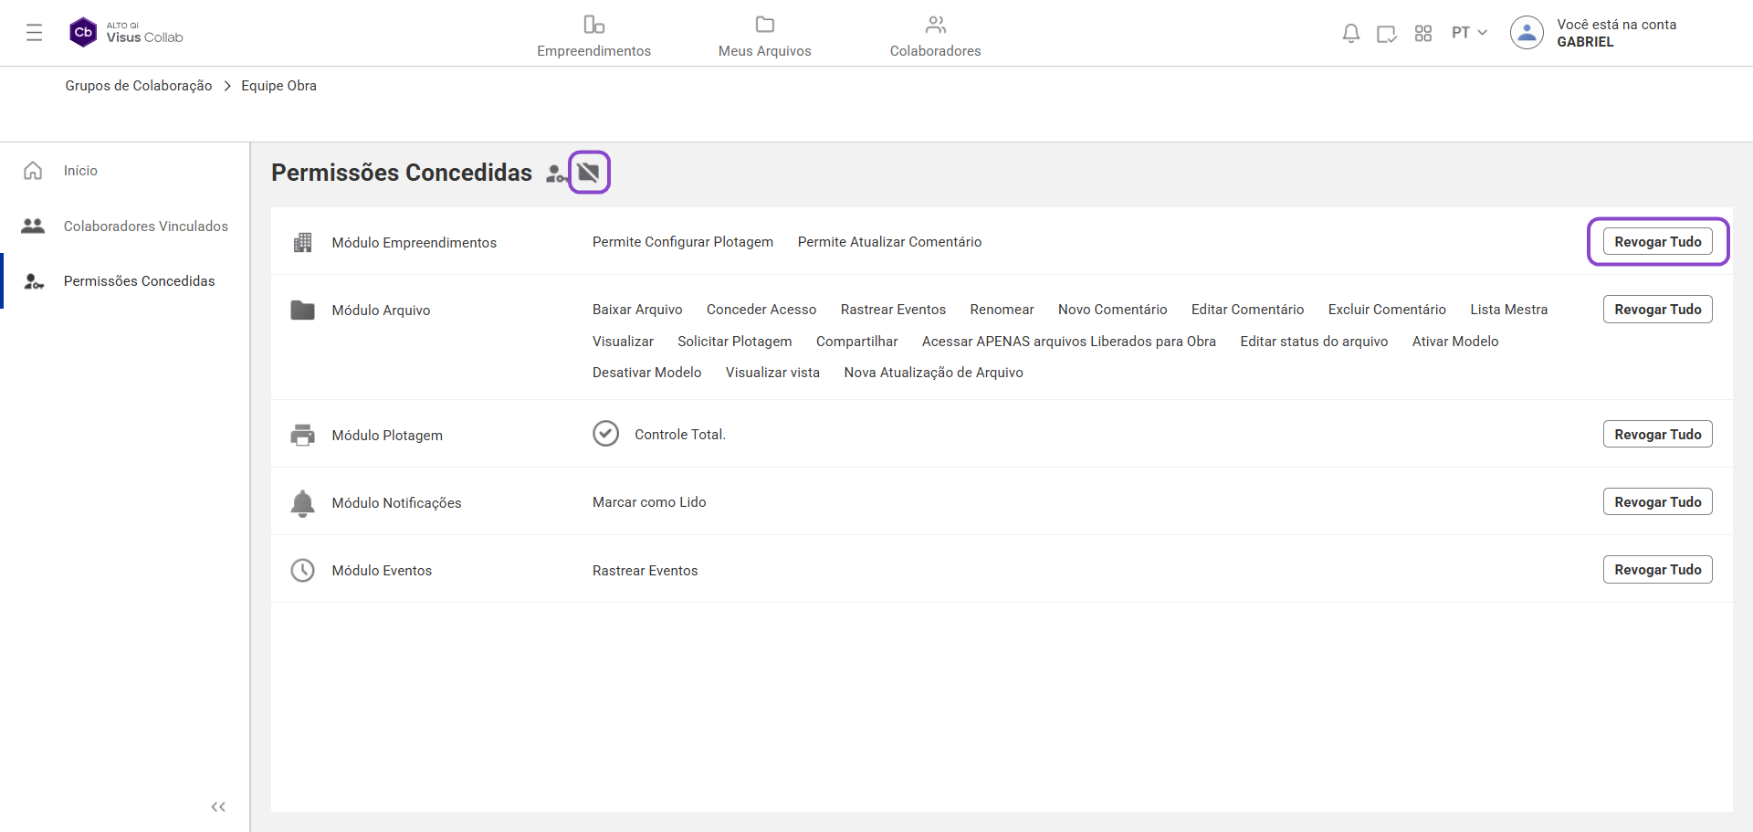1753x832 pixels.
Task: Revoke all Módulo Arquivo permissions
Action: [x=1657, y=310]
